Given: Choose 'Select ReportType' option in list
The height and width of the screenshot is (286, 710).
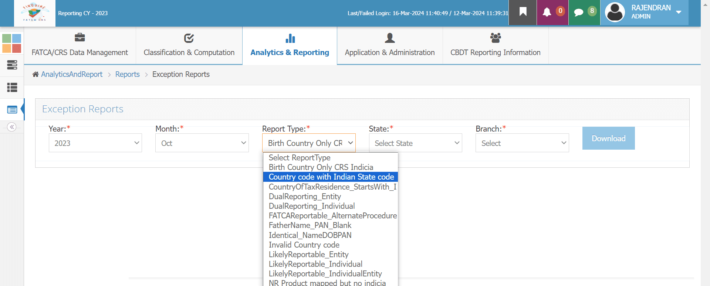Looking at the screenshot, I should (330, 158).
